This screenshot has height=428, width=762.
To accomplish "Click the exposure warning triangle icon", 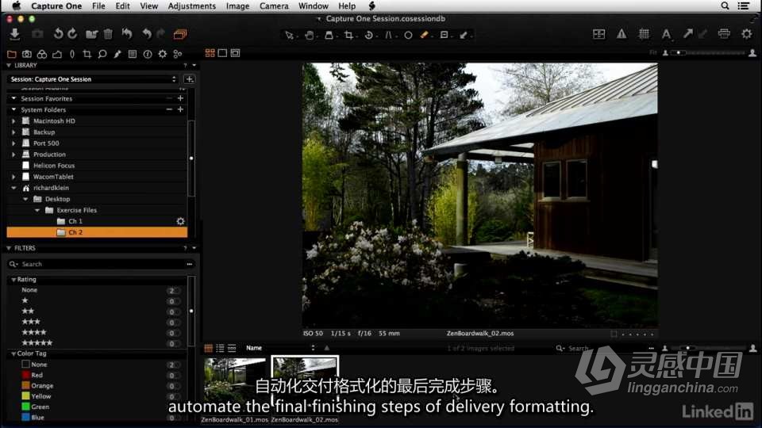I will tap(622, 34).
